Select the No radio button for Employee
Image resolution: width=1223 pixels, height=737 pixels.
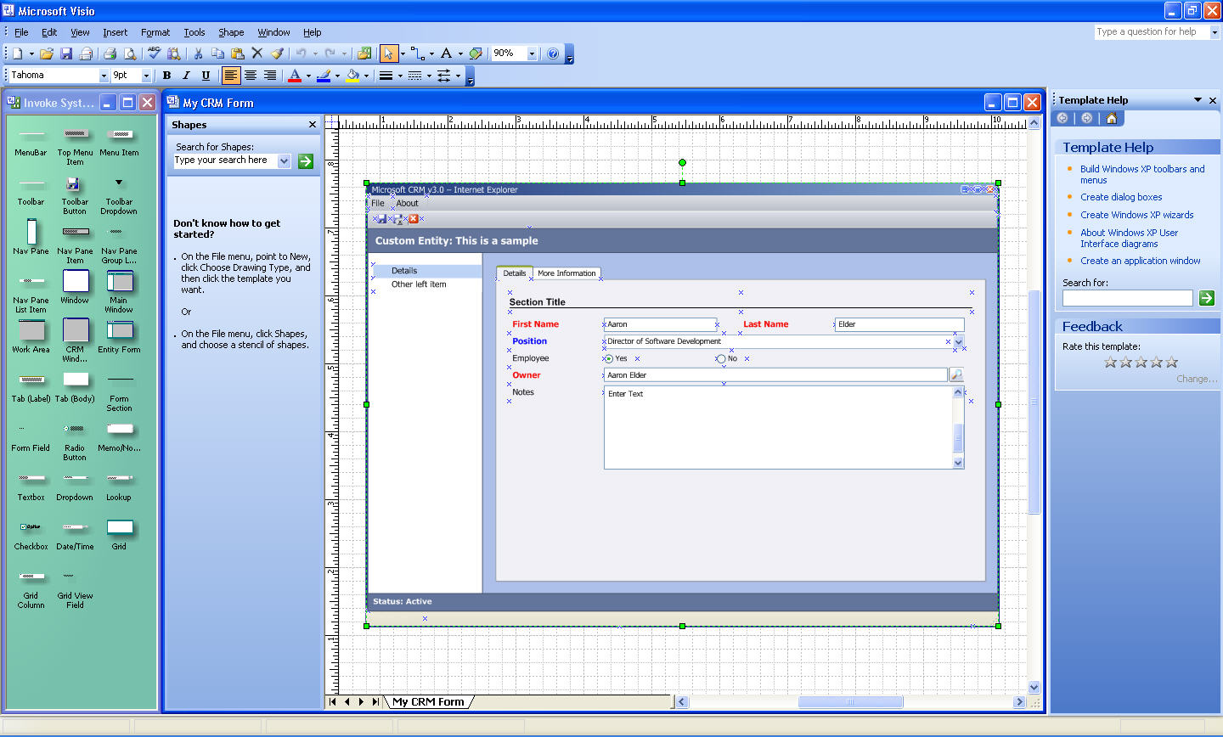(721, 358)
